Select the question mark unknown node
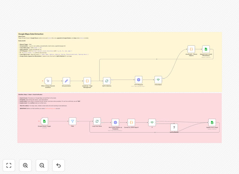 [x=174, y=127]
